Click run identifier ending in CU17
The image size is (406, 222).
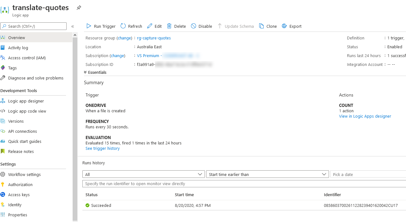pyautogui.click(x=361, y=205)
